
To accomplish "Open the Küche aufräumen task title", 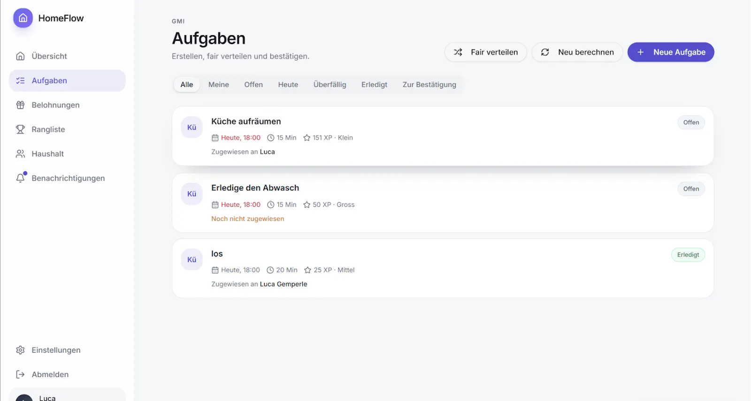I will pos(246,121).
